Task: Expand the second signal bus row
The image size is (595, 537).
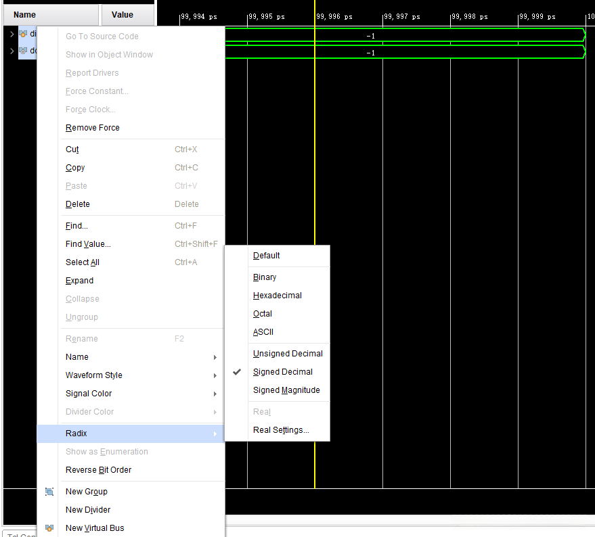Action: [12, 51]
